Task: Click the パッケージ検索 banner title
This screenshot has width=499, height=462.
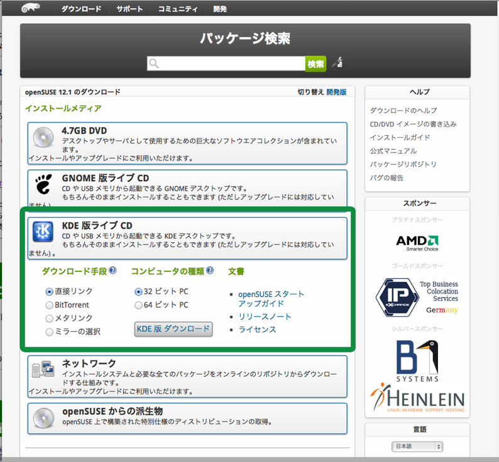Action: point(245,38)
